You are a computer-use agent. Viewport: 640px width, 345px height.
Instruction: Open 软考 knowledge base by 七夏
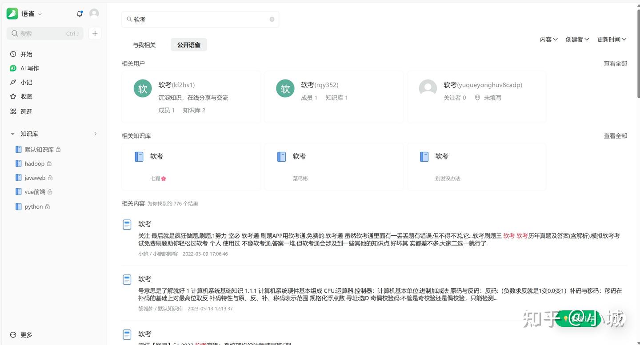[191, 167]
